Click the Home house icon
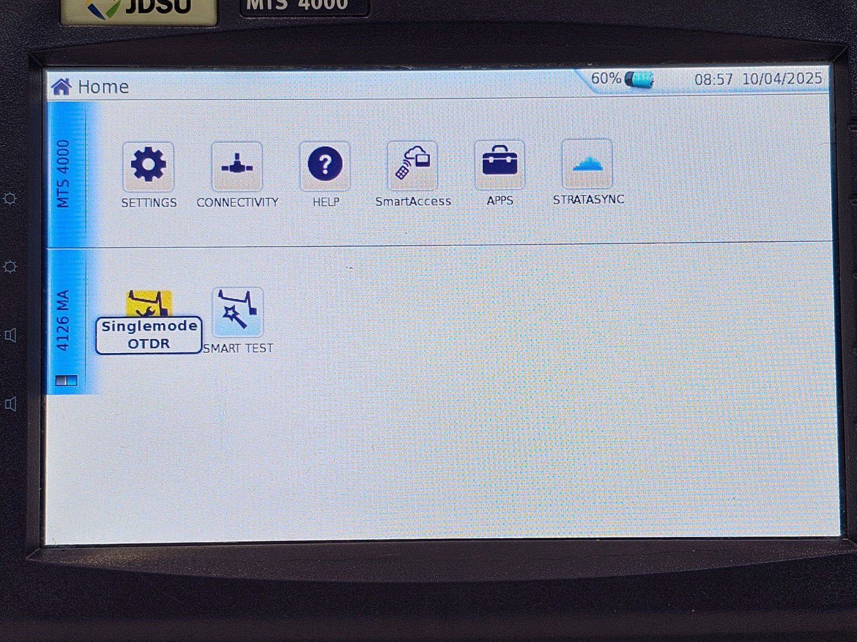857x642 pixels. tap(62, 87)
